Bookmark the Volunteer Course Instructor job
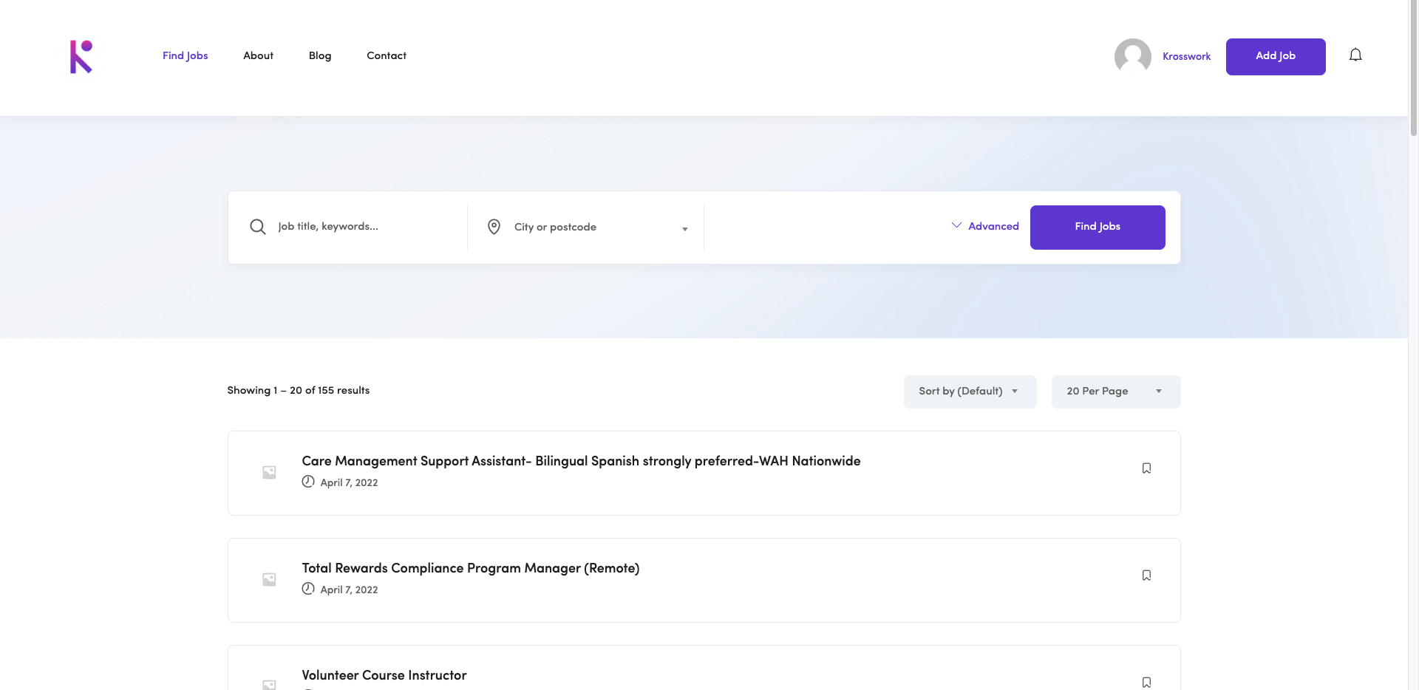The height and width of the screenshot is (690, 1419). pyautogui.click(x=1146, y=683)
